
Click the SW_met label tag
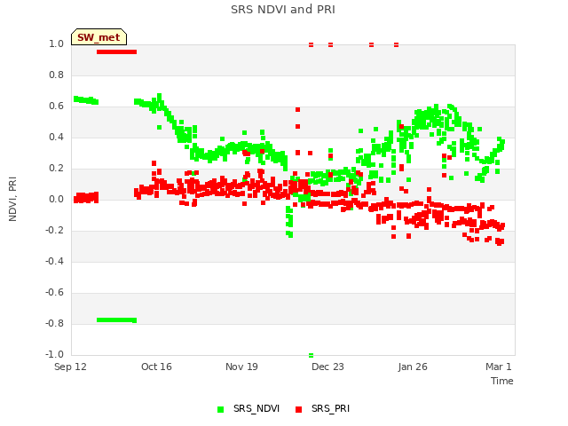tap(99, 37)
